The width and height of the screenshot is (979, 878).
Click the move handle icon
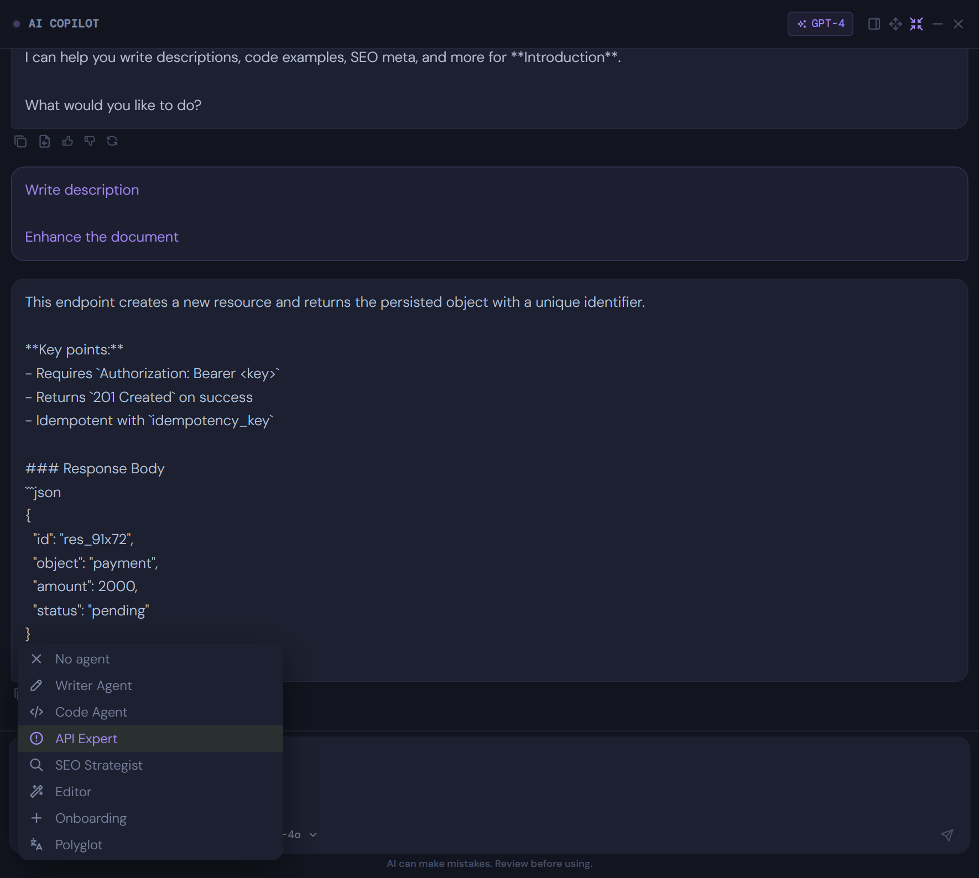pos(895,24)
